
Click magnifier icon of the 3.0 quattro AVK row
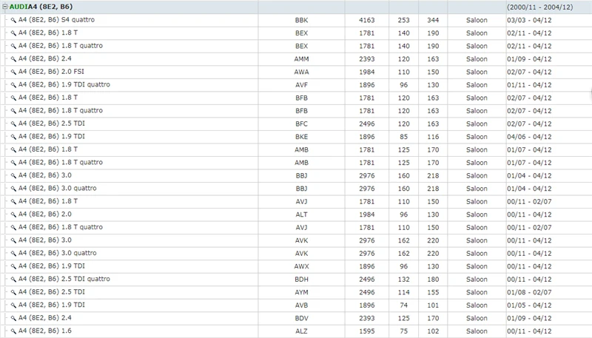coord(13,254)
